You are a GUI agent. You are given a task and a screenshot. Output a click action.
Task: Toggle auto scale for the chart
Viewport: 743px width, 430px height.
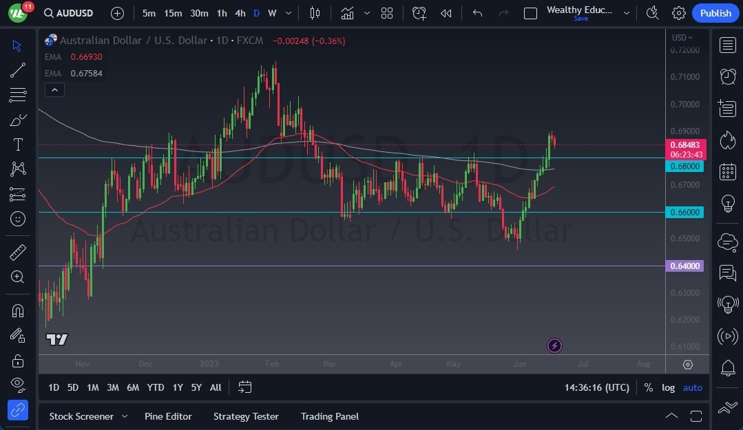coord(692,387)
